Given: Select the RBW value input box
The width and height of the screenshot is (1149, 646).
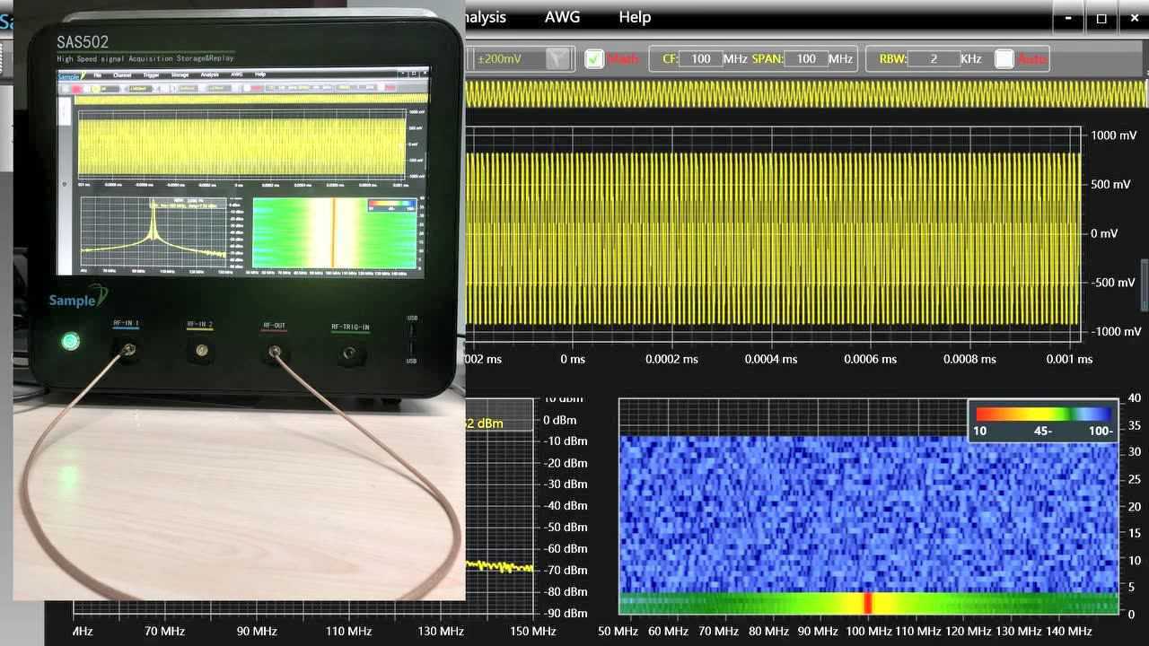Looking at the screenshot, I should [933, 59].
